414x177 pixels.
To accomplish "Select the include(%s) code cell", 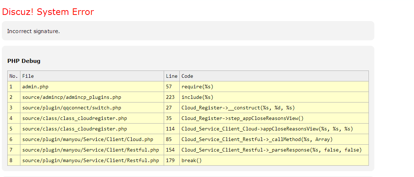I will point(274,97).
